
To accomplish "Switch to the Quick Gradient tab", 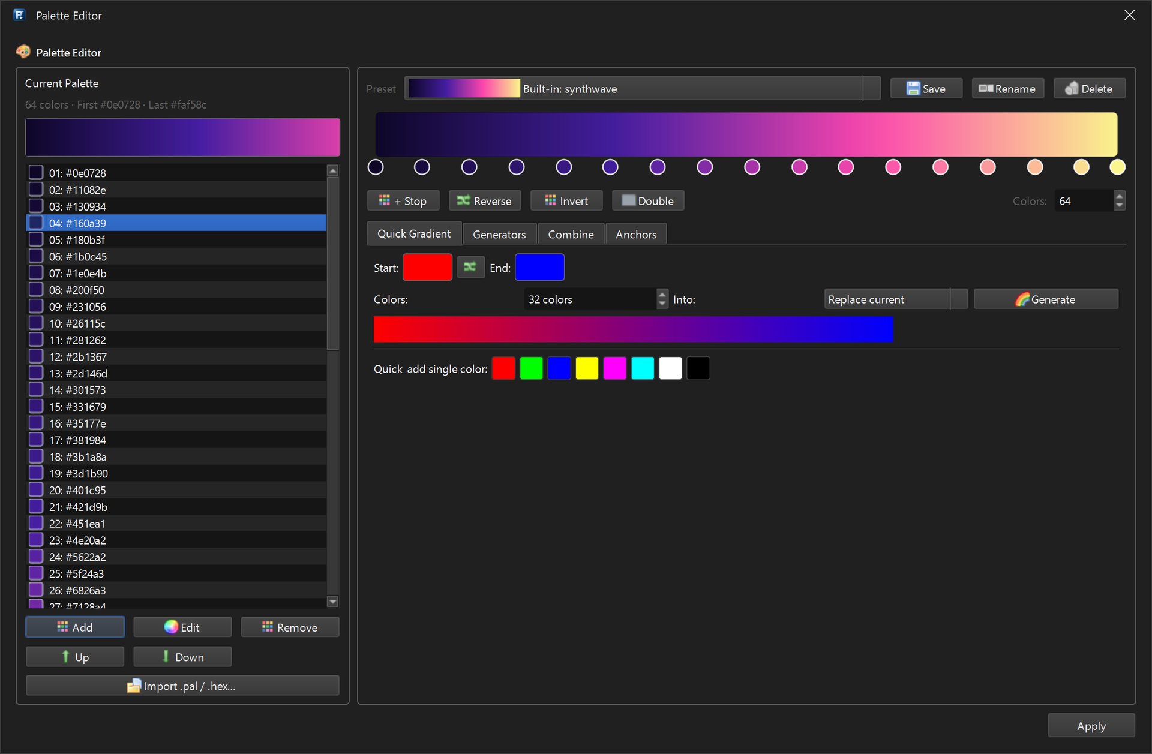I will point(414,233).
